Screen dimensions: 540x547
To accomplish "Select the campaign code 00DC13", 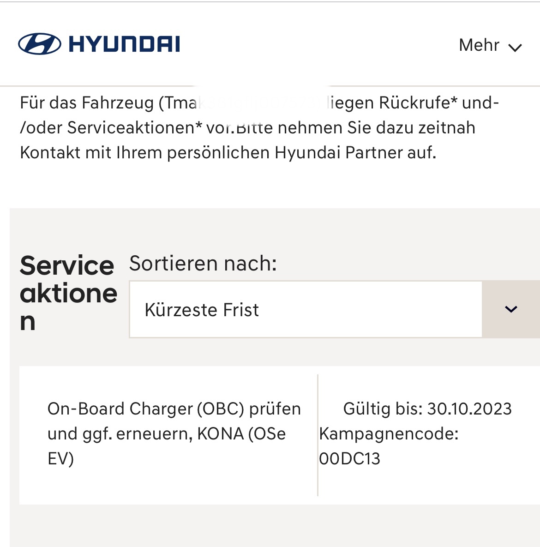I will coord(350,459).
